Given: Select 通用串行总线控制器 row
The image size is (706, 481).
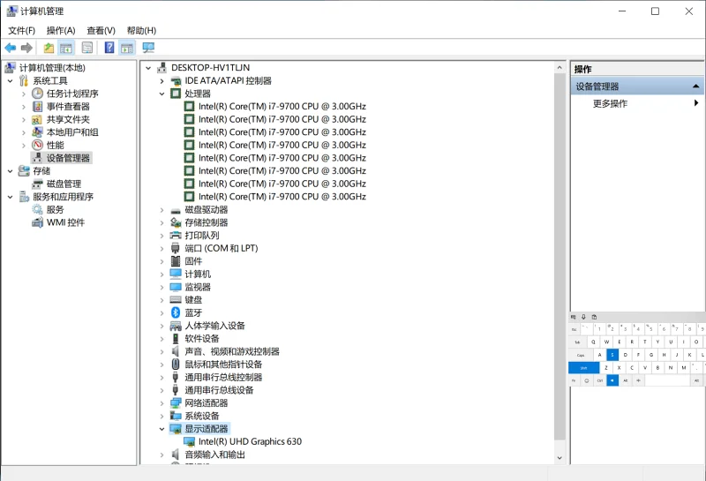Looking at the screenshot, I should pyautogui.click(x=223, y=378).
